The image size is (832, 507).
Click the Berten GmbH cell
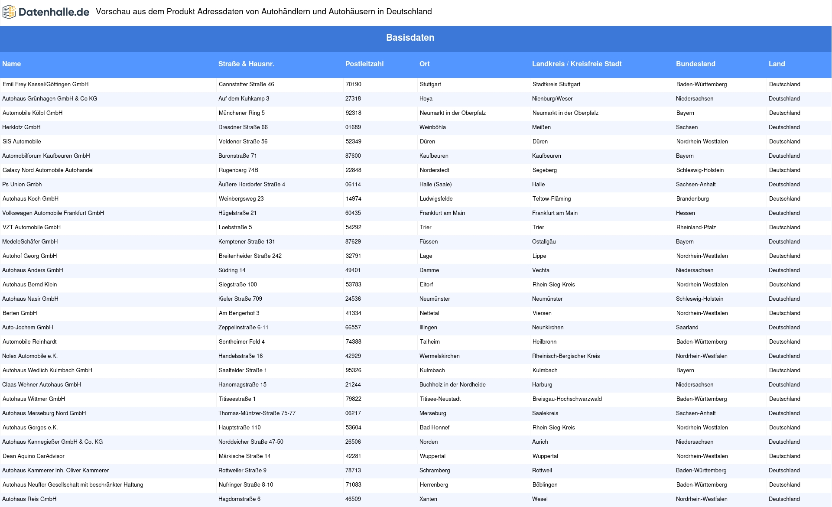20,313
